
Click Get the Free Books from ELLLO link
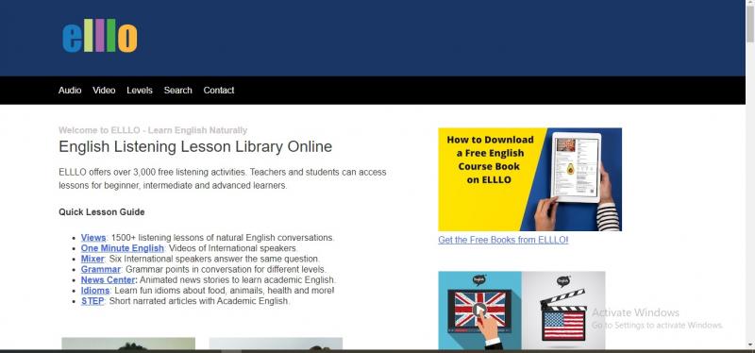tap(503, 240)
